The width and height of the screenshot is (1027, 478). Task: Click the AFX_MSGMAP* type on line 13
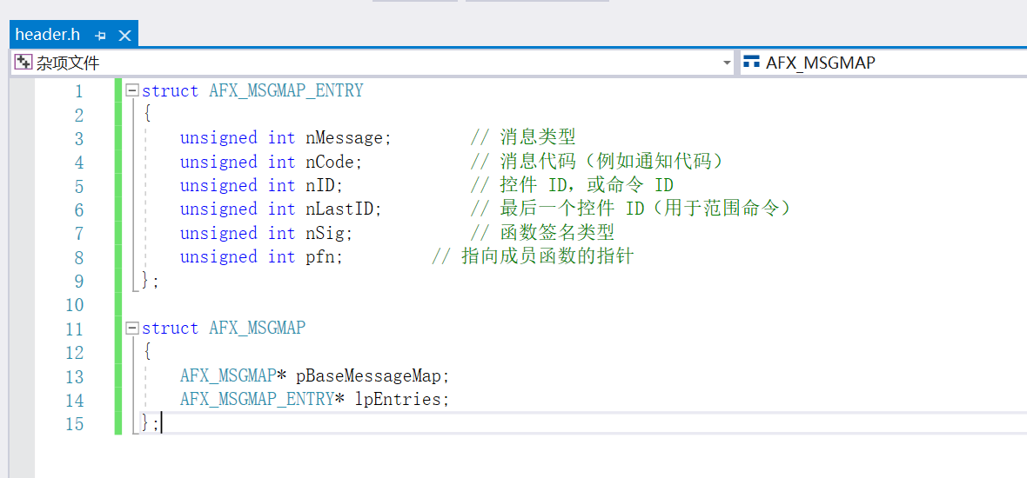click(x=234, y=376)
